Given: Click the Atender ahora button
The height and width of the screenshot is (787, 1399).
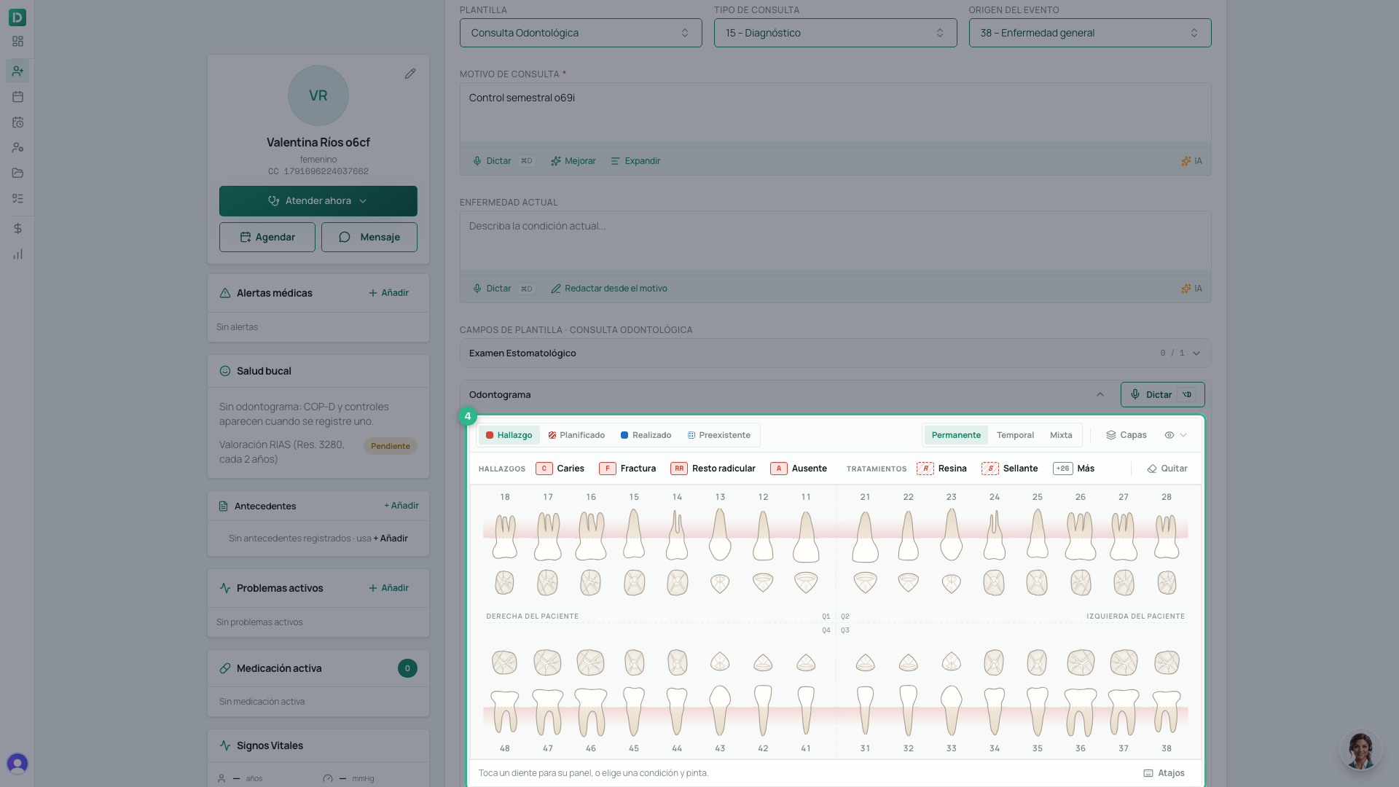Looking at the screenshot, I should 318,201.
